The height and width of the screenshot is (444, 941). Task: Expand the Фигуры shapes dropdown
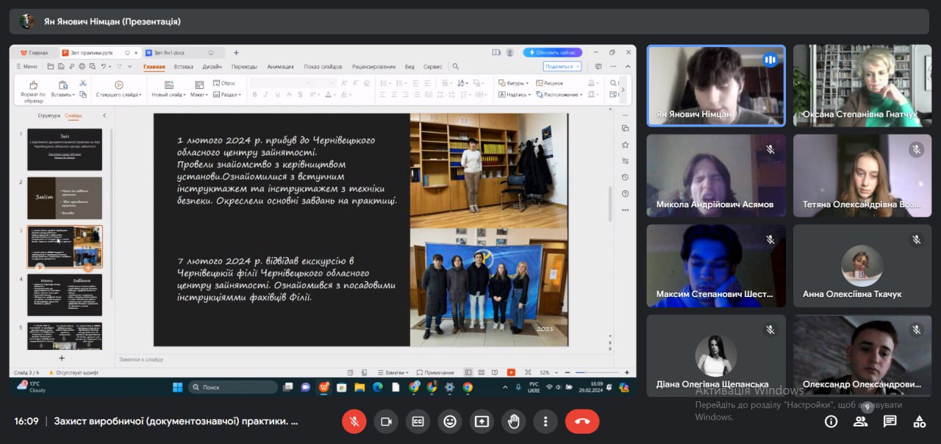(x=513, y=84)
